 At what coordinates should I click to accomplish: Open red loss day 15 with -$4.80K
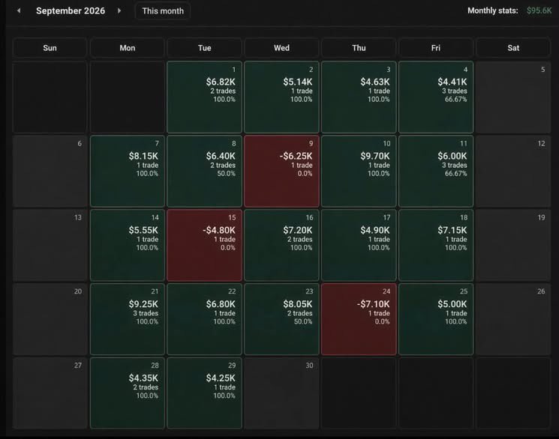click(205, 245)
